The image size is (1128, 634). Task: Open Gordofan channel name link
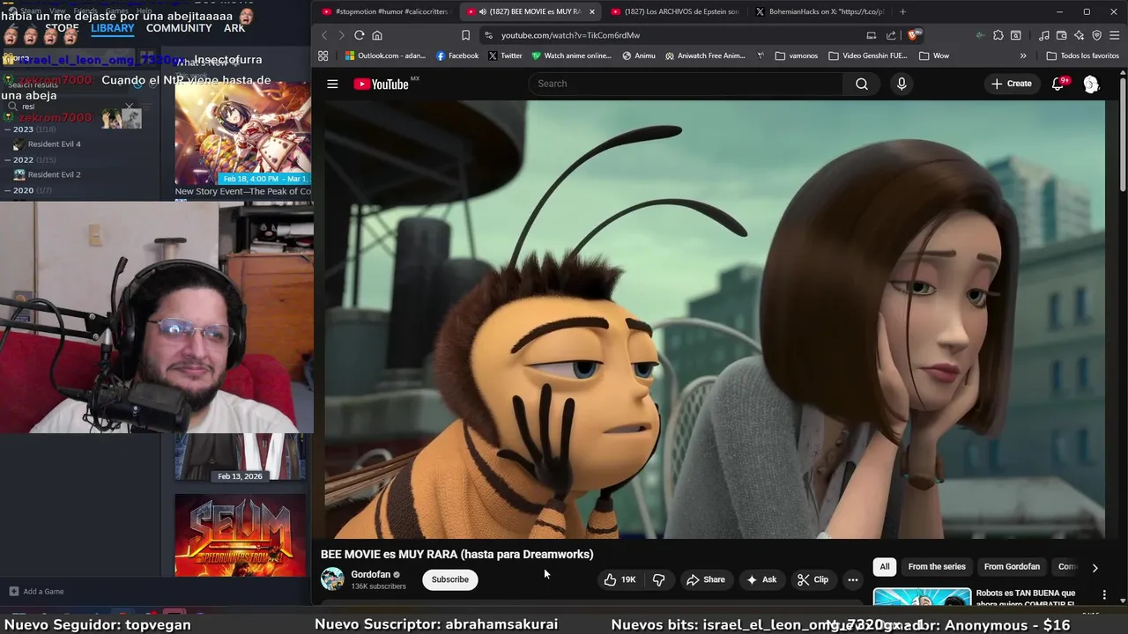click(370, 574)
